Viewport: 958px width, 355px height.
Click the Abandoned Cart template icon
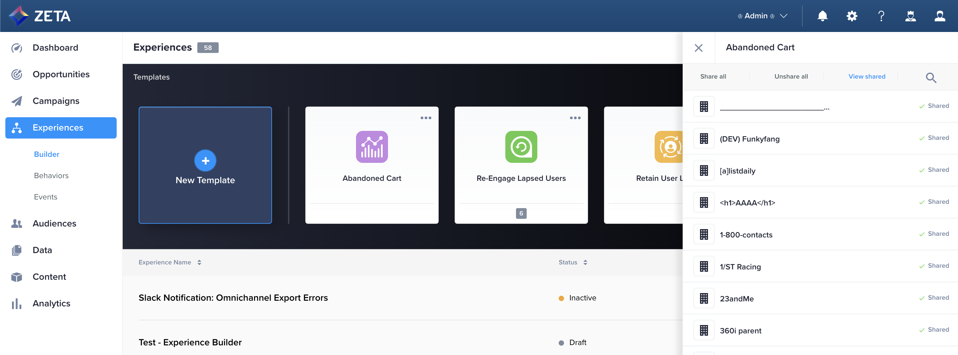(x=372, y=147)
